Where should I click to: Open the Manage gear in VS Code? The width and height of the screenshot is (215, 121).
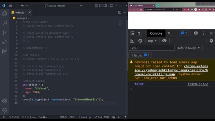point(4,110)
